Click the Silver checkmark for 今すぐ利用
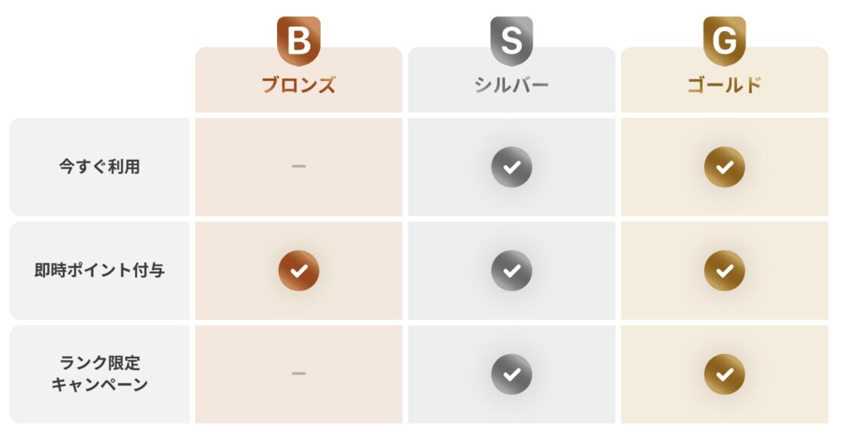 (511, 167)
